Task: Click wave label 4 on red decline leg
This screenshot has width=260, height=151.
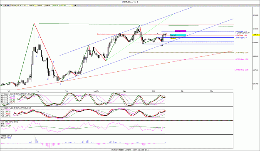Action: click(x=53, y=62)
